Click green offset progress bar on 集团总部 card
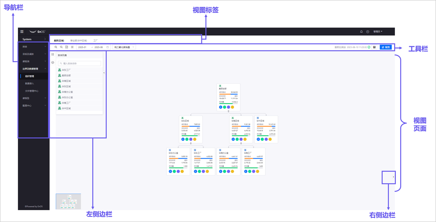This screenshot has width=436, height=222. click(x=228, y=104)
